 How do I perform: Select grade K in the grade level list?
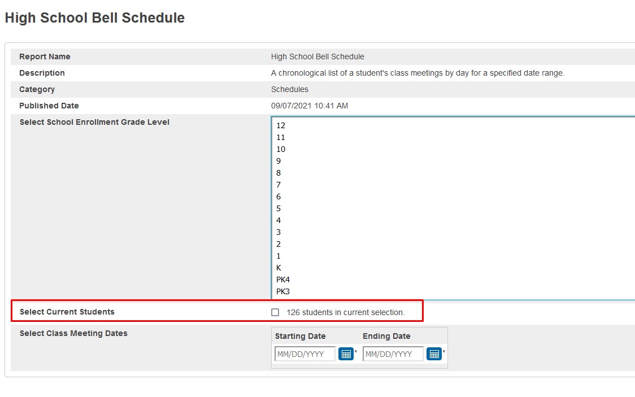pos(279,267)
